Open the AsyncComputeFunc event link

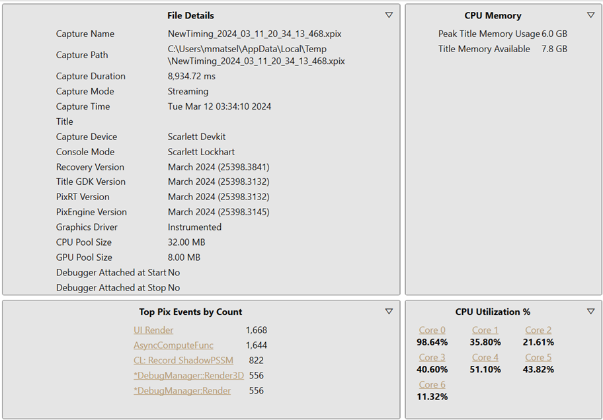[173, 345]
